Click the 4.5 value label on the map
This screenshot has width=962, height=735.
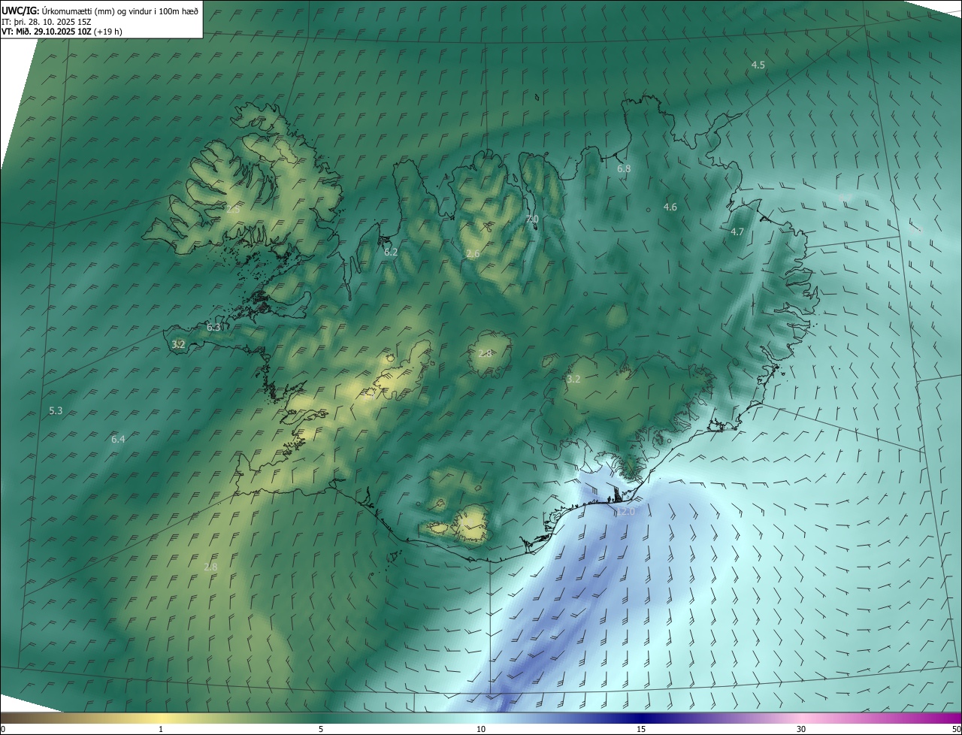(x=758, y=65)
